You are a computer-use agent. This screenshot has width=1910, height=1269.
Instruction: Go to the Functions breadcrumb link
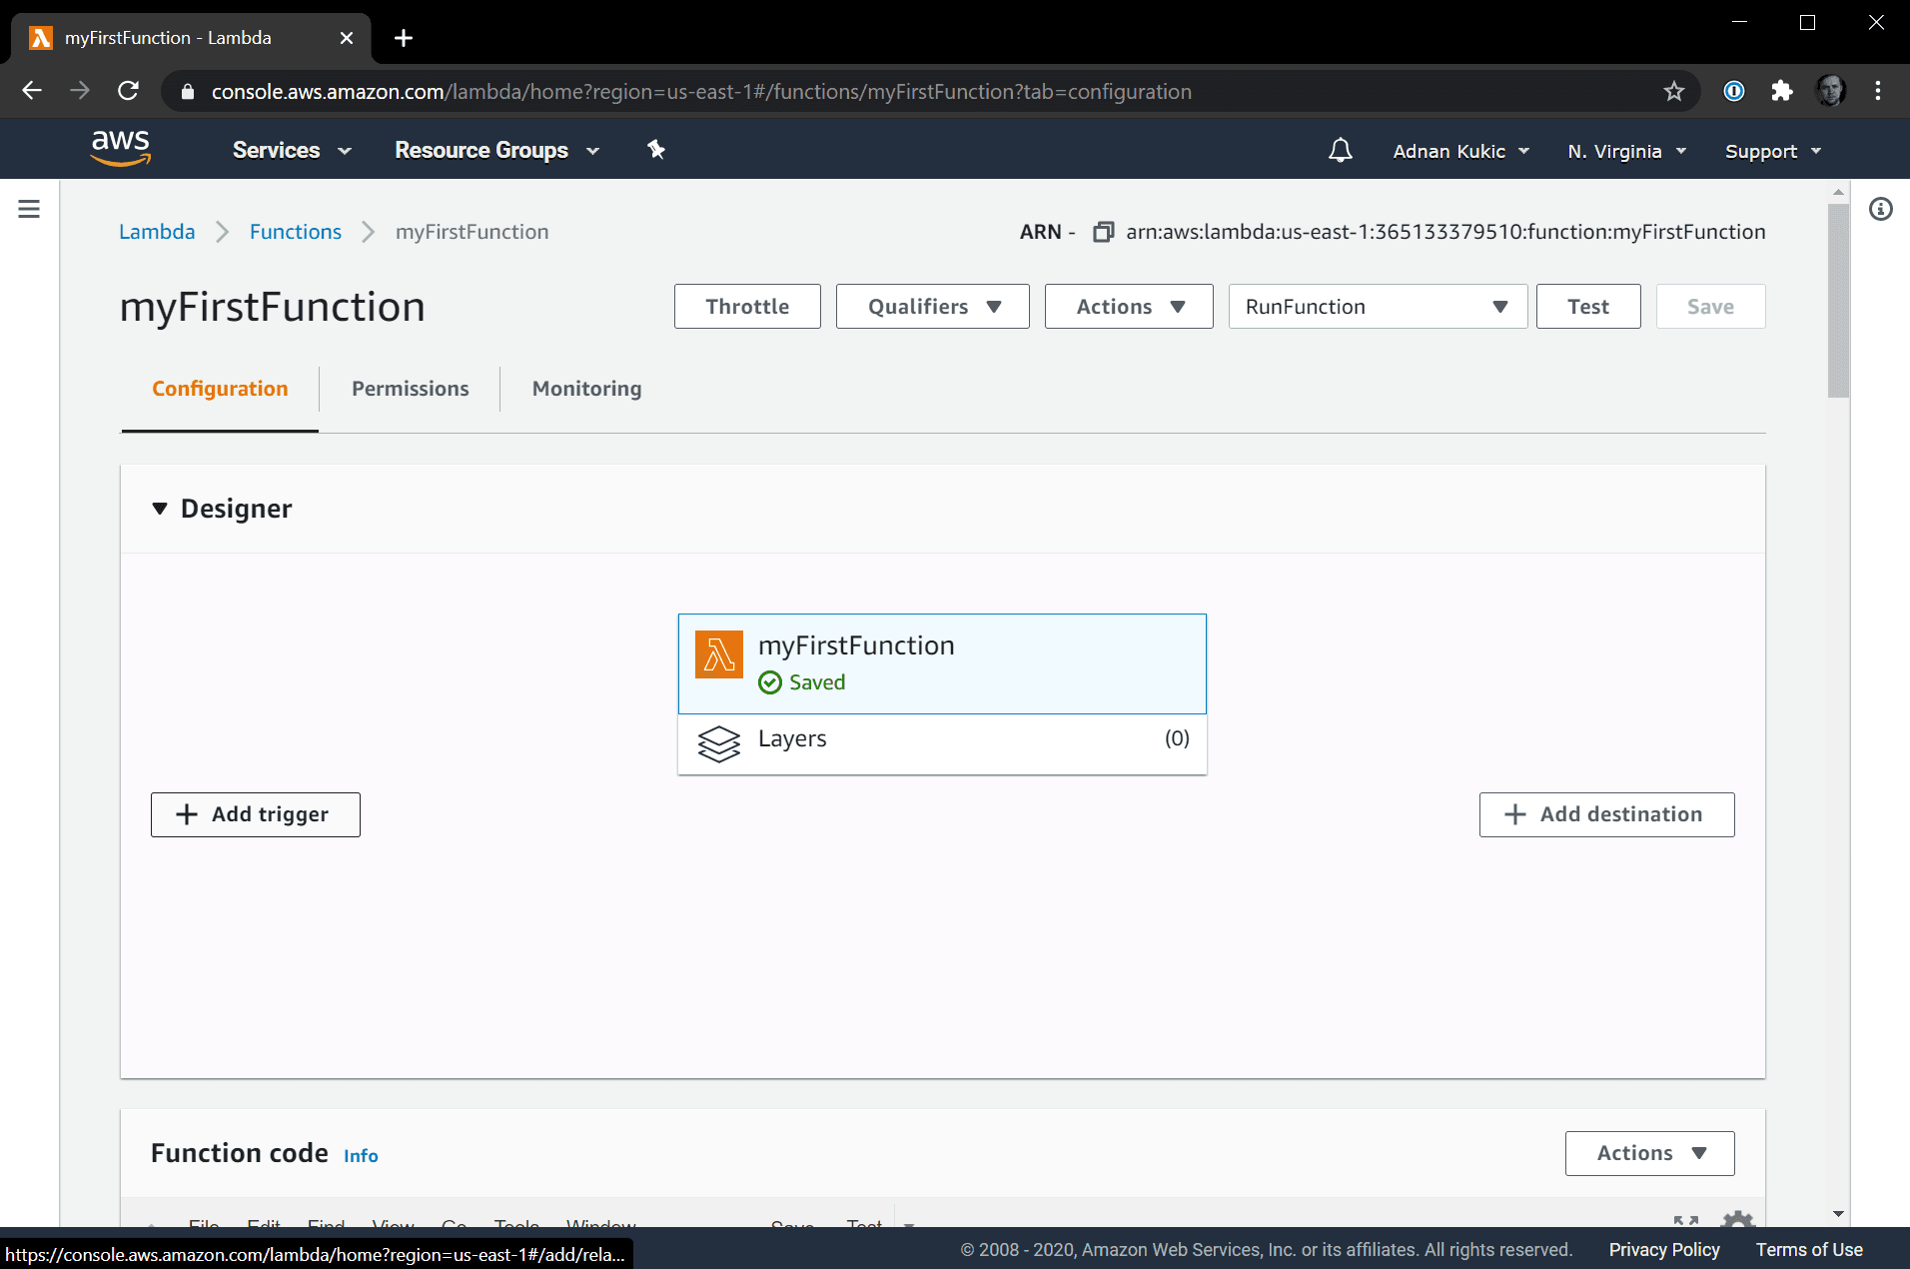point(295,232)
